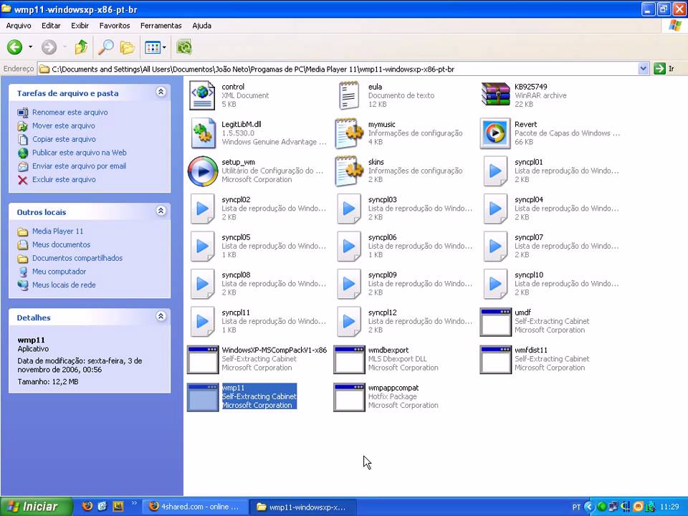This screenshot has height=516, width=688.
Task: Open the Arquivo menu
Action: pyautogui.click(x=19, y=26)
